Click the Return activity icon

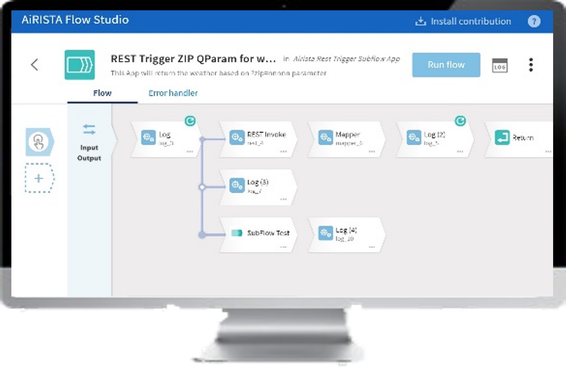(x=502, y=138)
